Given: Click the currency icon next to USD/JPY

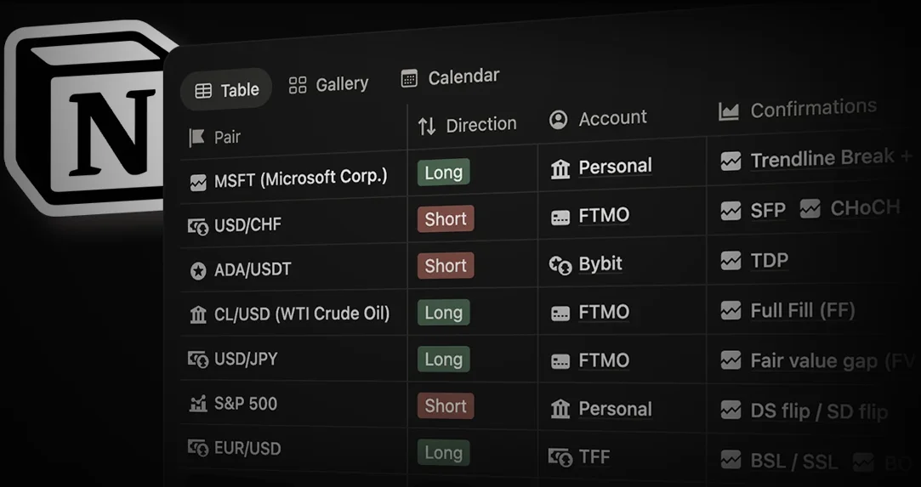Looking at the screenshot, I should pyautogui.click(x=198, y=360).
